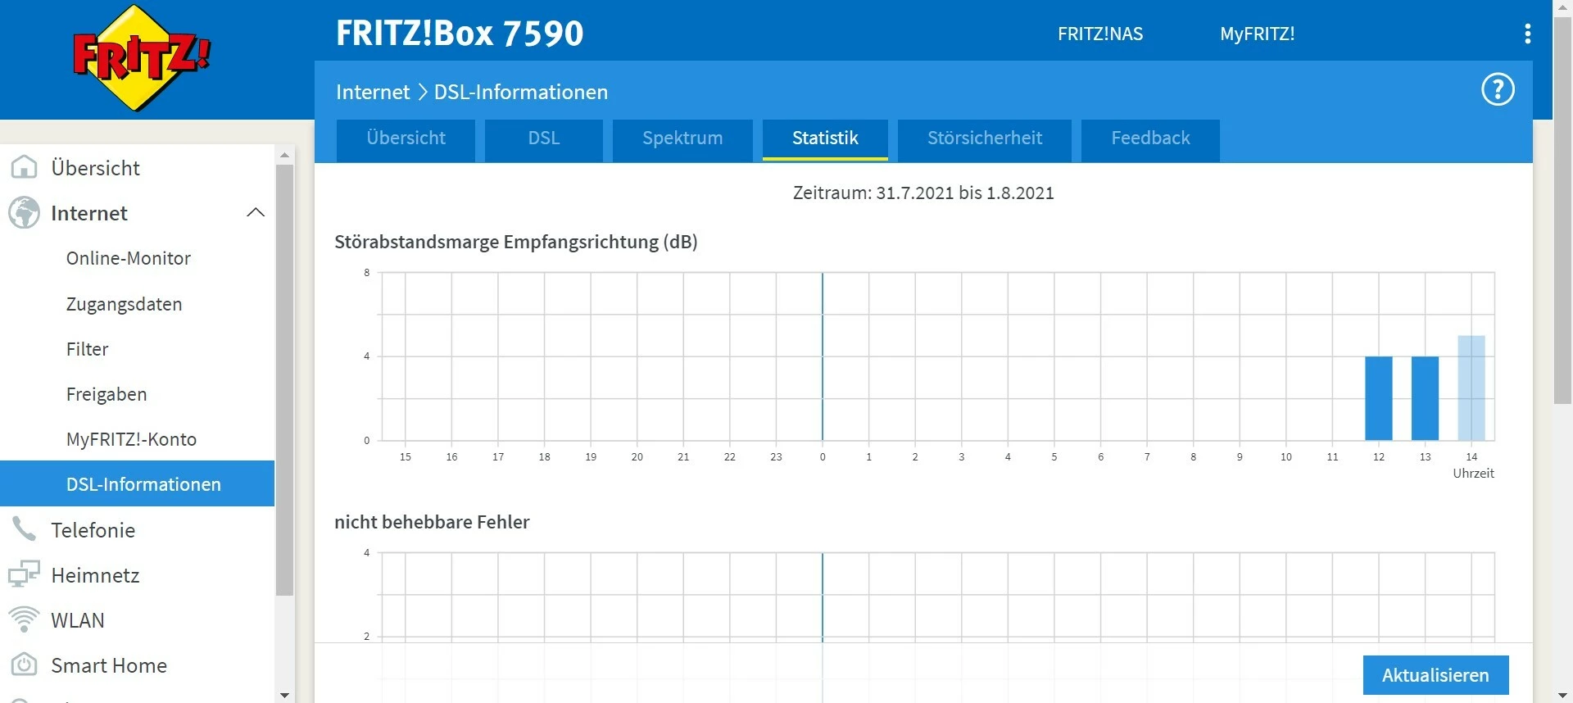Click the light-blue 14 o'clock bar
The height and width of the screenshot is (703, 1573).
pos(1471,388)
